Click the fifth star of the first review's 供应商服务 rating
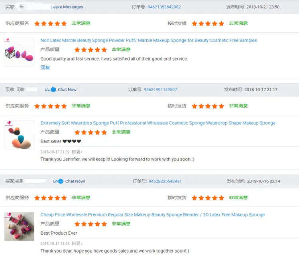The image size is (299, 259). pos(64,24)
